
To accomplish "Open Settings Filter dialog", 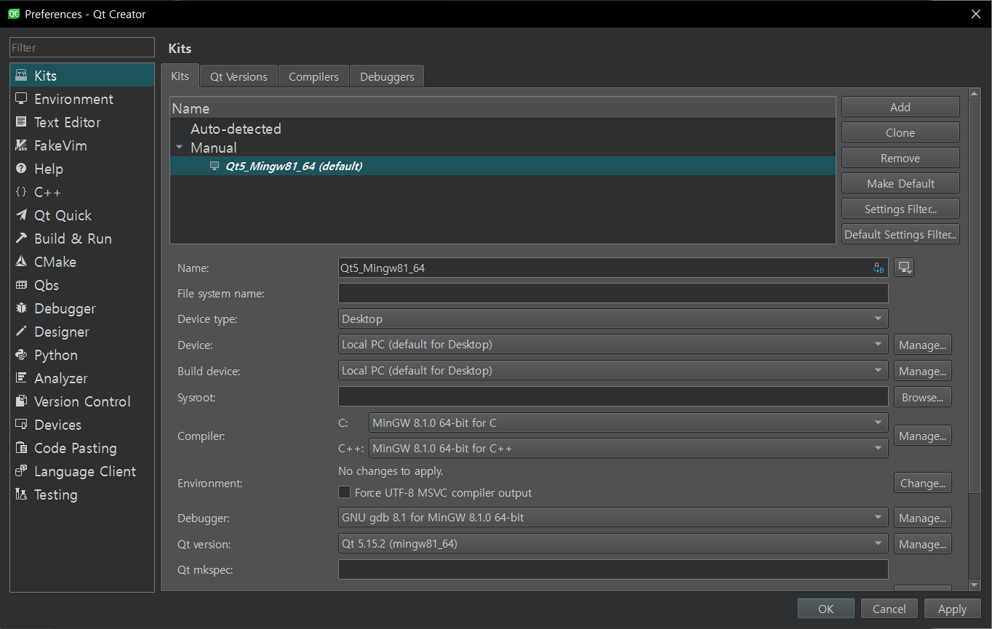I will [x=900, y=209].
